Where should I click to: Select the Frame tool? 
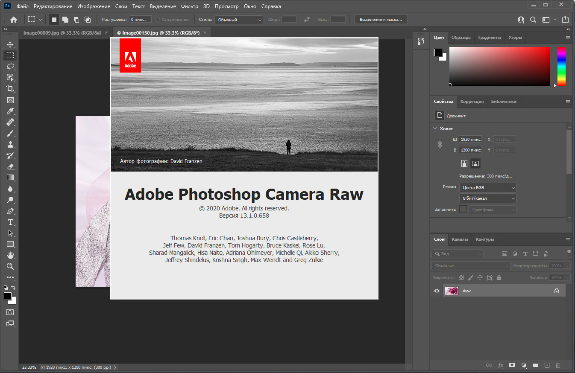coord(10,100)
